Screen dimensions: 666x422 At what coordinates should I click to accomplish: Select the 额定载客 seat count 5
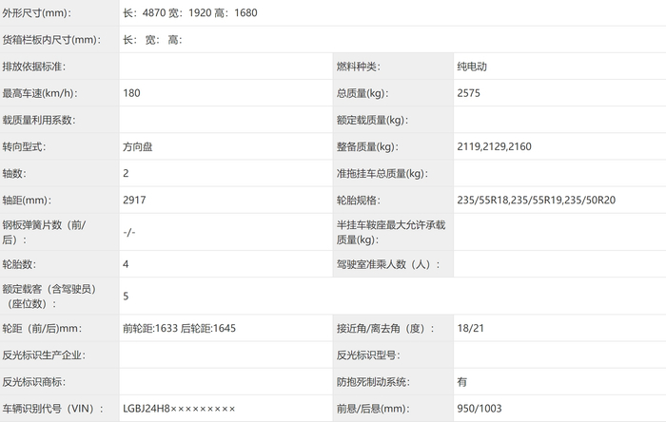pyautogui.click(x=126, y=296)
